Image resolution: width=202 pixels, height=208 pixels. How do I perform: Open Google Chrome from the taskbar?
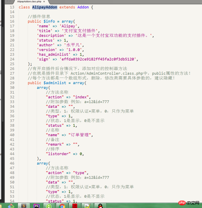pos(62,206)
